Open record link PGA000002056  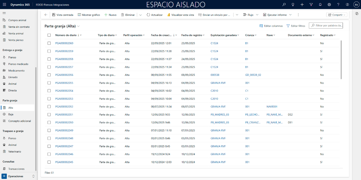click(x=64, y=75)
